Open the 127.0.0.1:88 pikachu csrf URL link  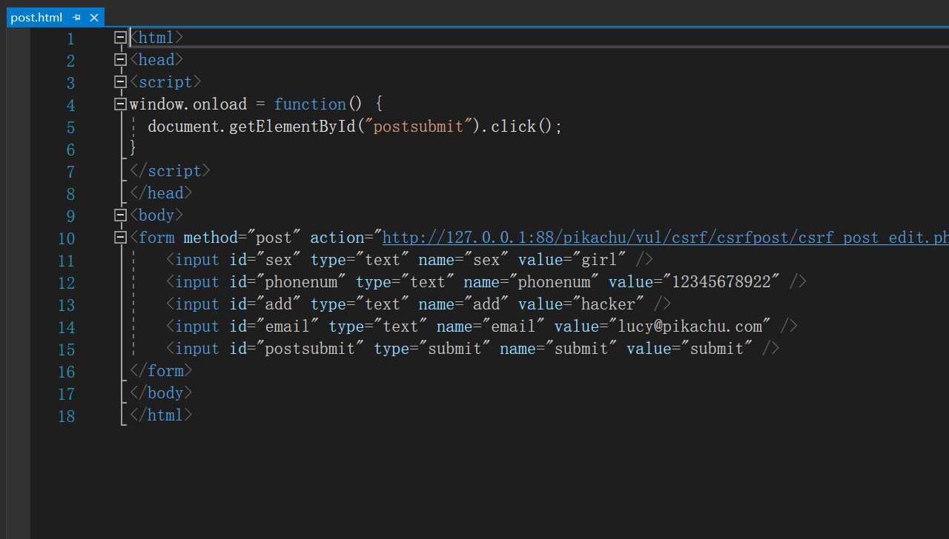[x=665, y=238]
